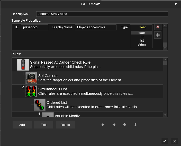Viewport: 181px width, 146px height.
Task: Click the Description input field
Action: pos(102,14)
